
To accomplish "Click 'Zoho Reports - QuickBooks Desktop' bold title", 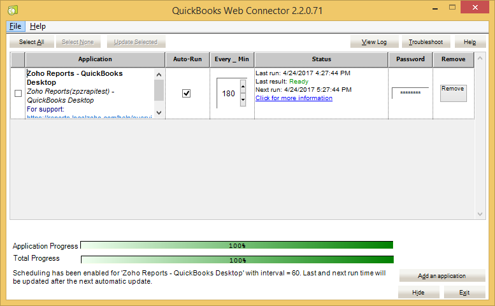I will [75, 78].
